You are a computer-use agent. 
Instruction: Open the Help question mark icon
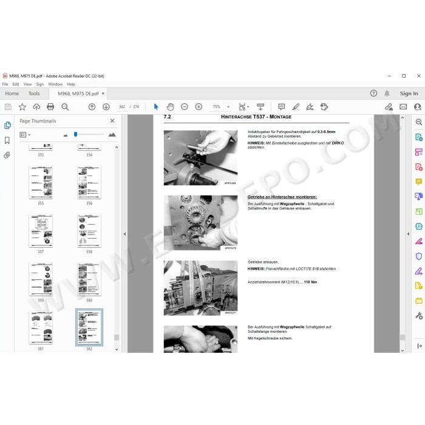[373, 93]
